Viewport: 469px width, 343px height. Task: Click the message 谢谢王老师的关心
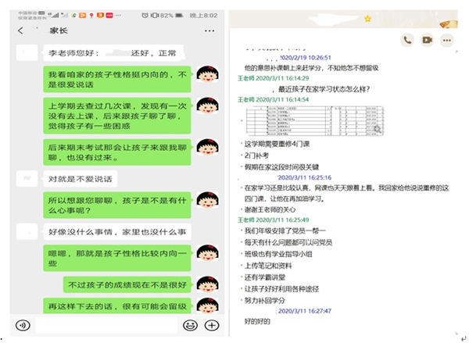tap(270, 210)
